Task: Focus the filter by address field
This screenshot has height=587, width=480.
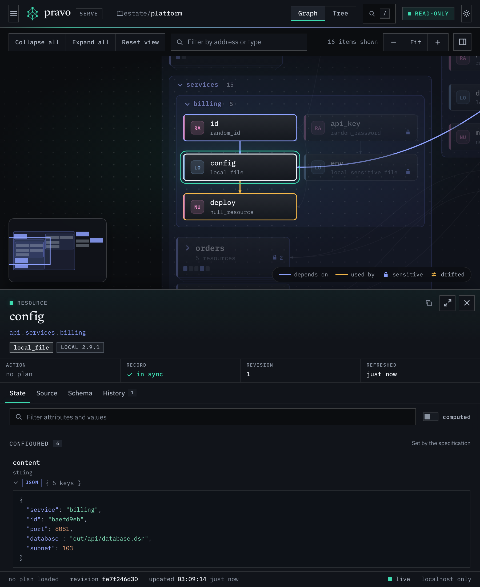Action: tap(239, 42)
